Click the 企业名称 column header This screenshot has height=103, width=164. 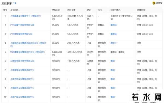(14, 10)
